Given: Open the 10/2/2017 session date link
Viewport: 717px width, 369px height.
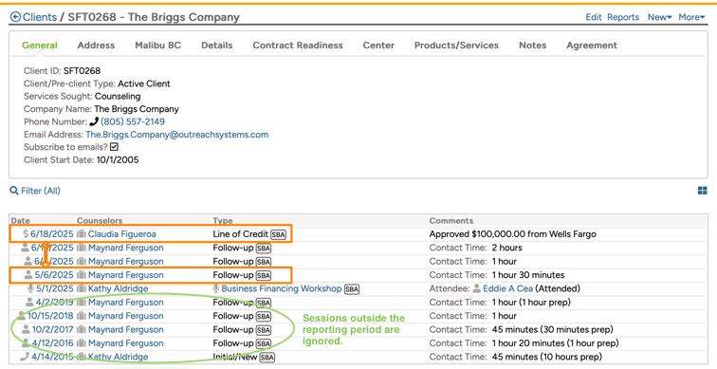Looking at the screenshot, I should (52, 330).
